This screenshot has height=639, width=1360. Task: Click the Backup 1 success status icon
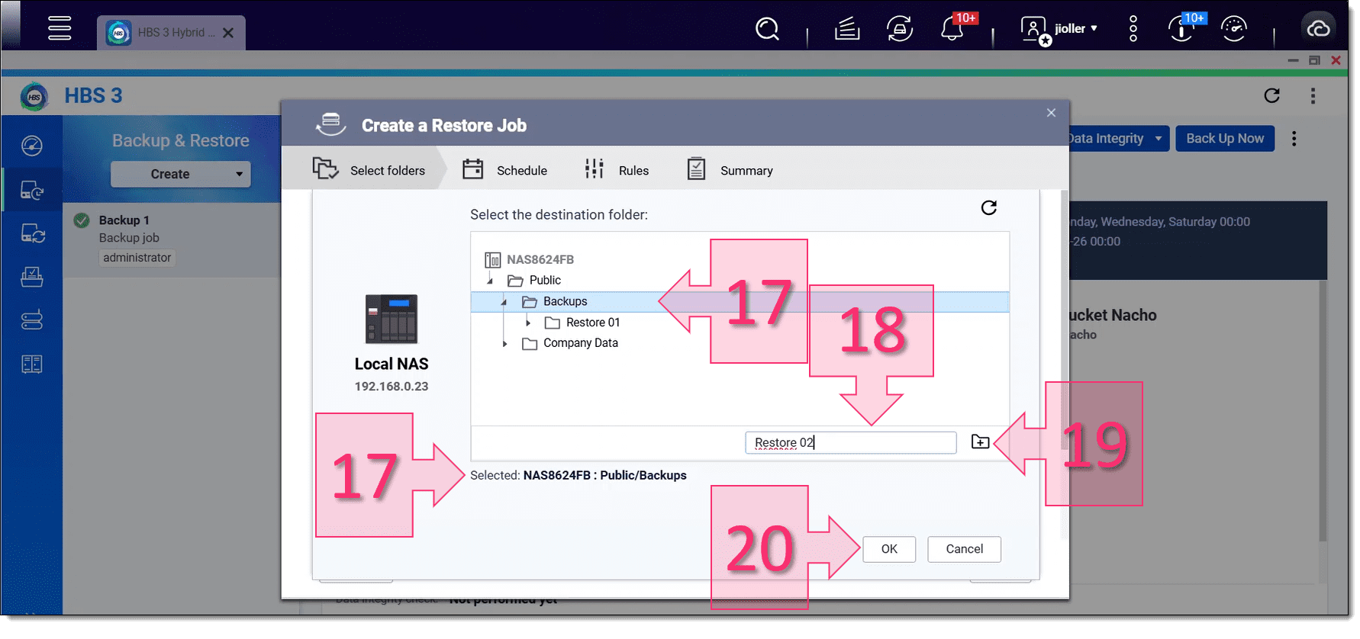[82, 220]
